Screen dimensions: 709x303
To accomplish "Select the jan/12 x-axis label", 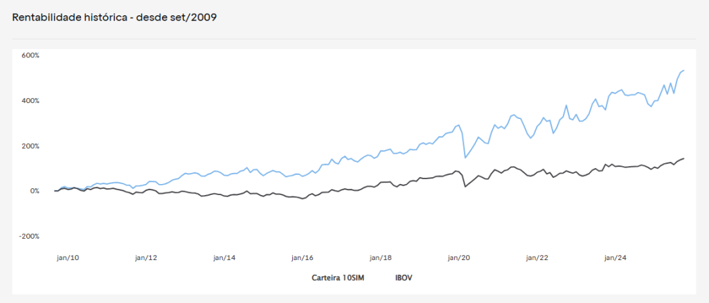I will pyautogui.click(x=146, y=258).
